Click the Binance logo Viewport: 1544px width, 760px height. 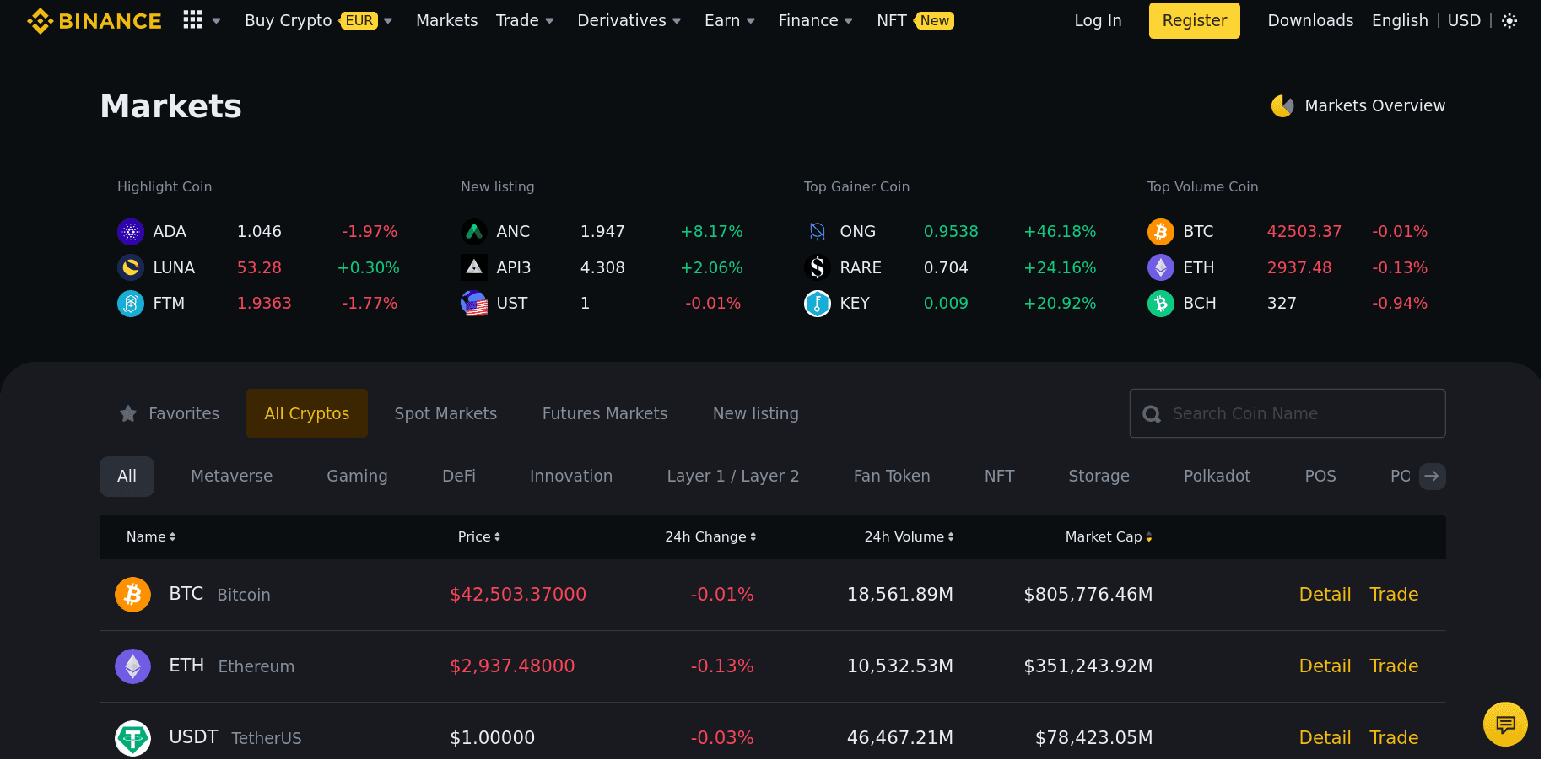(94, 20)
